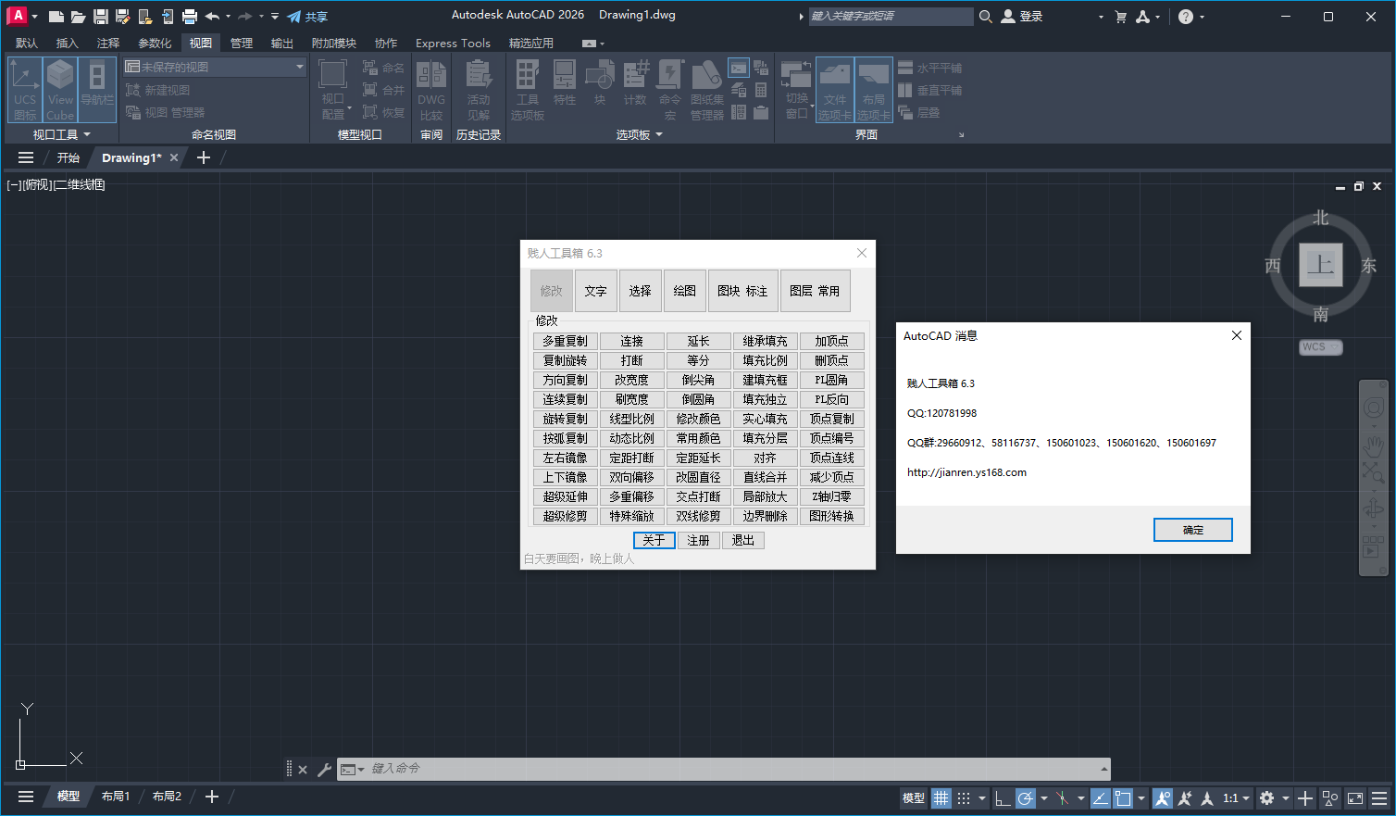Viewport: 1396px width, 816px height.
Task: Toggle ortho mode in the status bar
Action: [x=1003, y=797]
